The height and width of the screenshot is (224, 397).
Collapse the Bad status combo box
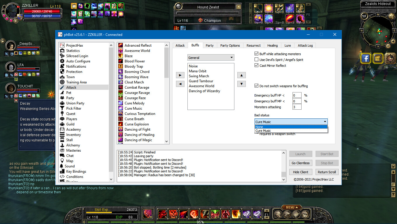pyautogui.click(x=325, y=122)
